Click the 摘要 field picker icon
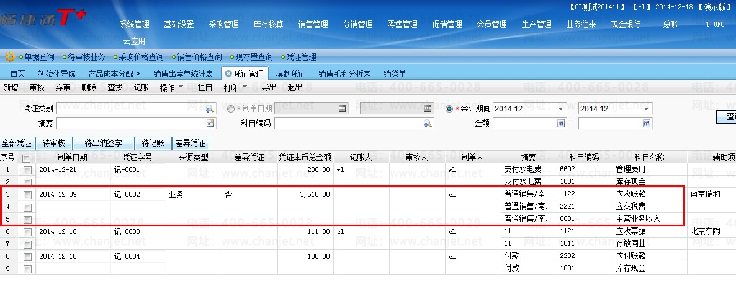Image resolution: width=736 pixels, height=284 pixels. pos(210,123)
